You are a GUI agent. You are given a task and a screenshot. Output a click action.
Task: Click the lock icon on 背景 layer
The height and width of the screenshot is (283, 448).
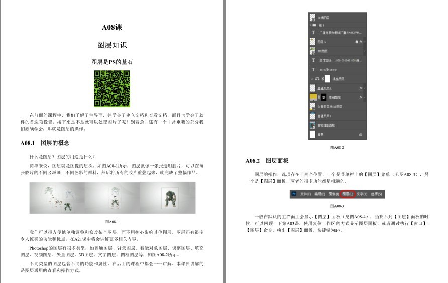pyautogui.click(x=360, y=134)
